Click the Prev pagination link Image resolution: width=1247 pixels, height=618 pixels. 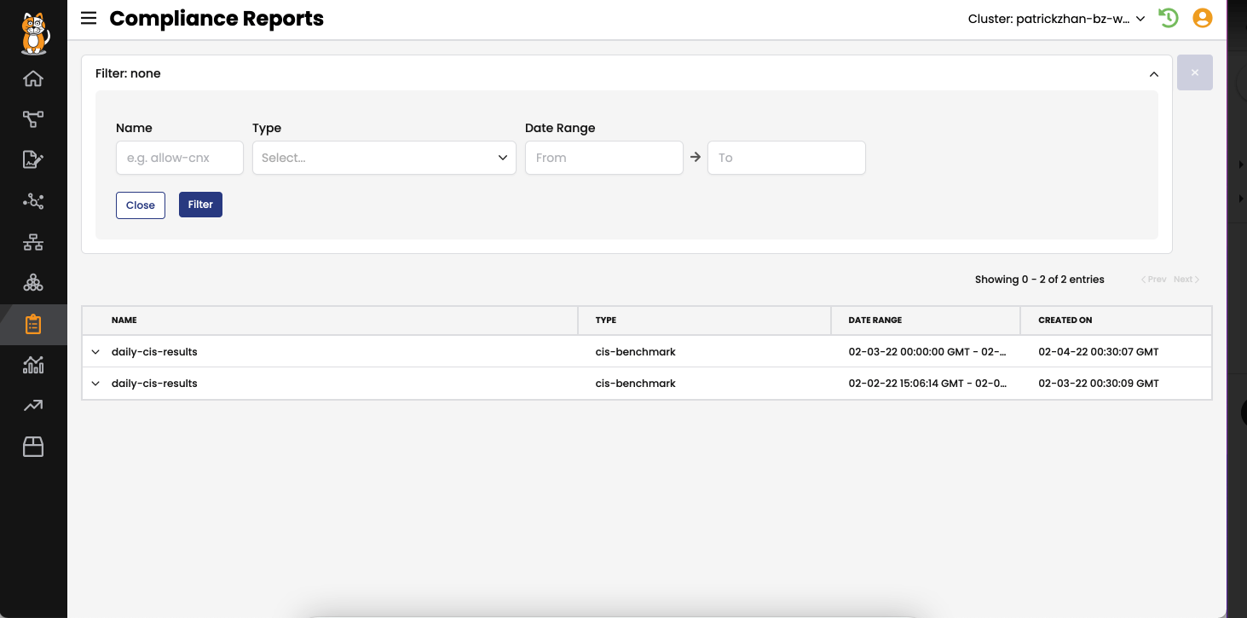pos(1154,280)
